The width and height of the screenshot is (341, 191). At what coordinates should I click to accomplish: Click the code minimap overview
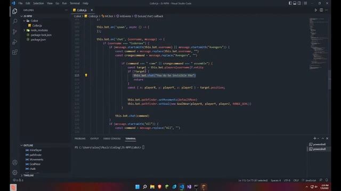pyautogui.click(x=319, y=44)
